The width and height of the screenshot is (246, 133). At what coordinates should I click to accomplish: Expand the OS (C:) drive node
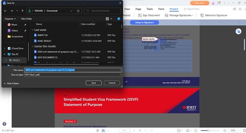6,60
